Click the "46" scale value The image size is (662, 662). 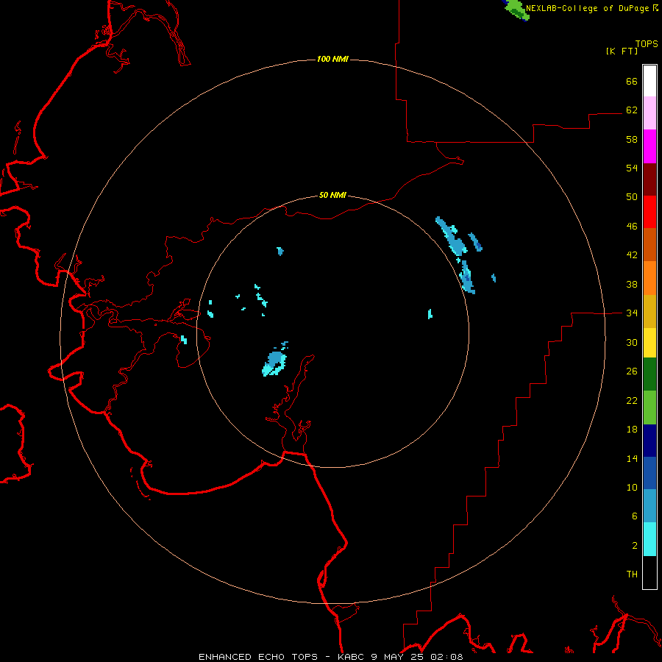(x=632, y=226)
